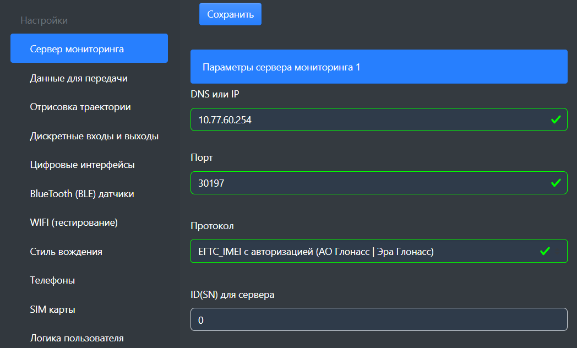577x348 pixels.
Task: Click the DNS или IP input field
Action: tap(363, 119)
